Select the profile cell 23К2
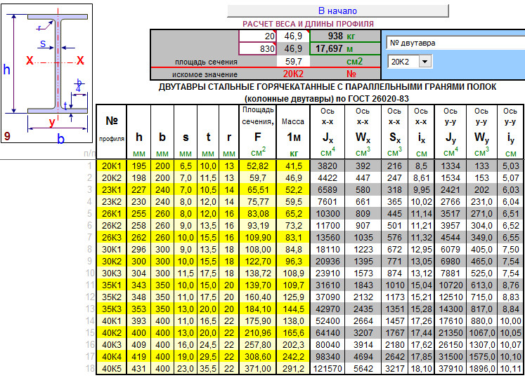 point(112,202)
